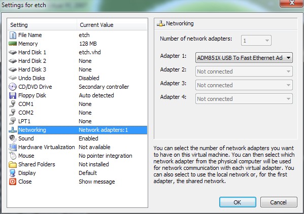The image size is (304, 214).
Task: Click the Not available value
Action: (94, 147)
